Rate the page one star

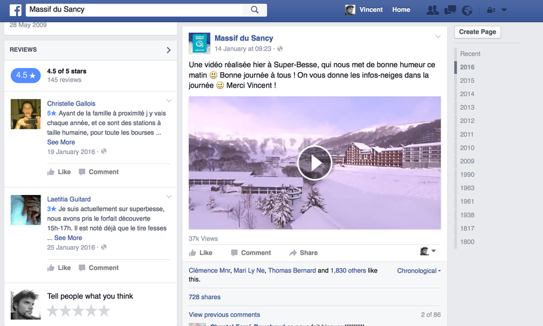[x=53, y=311]
